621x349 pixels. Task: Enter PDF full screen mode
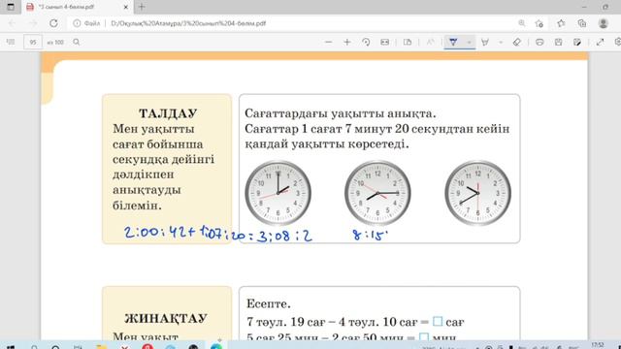600,42
